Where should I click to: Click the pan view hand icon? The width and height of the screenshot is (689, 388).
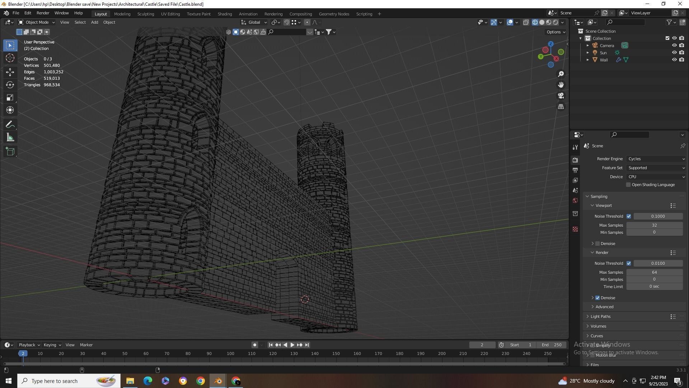561,85
